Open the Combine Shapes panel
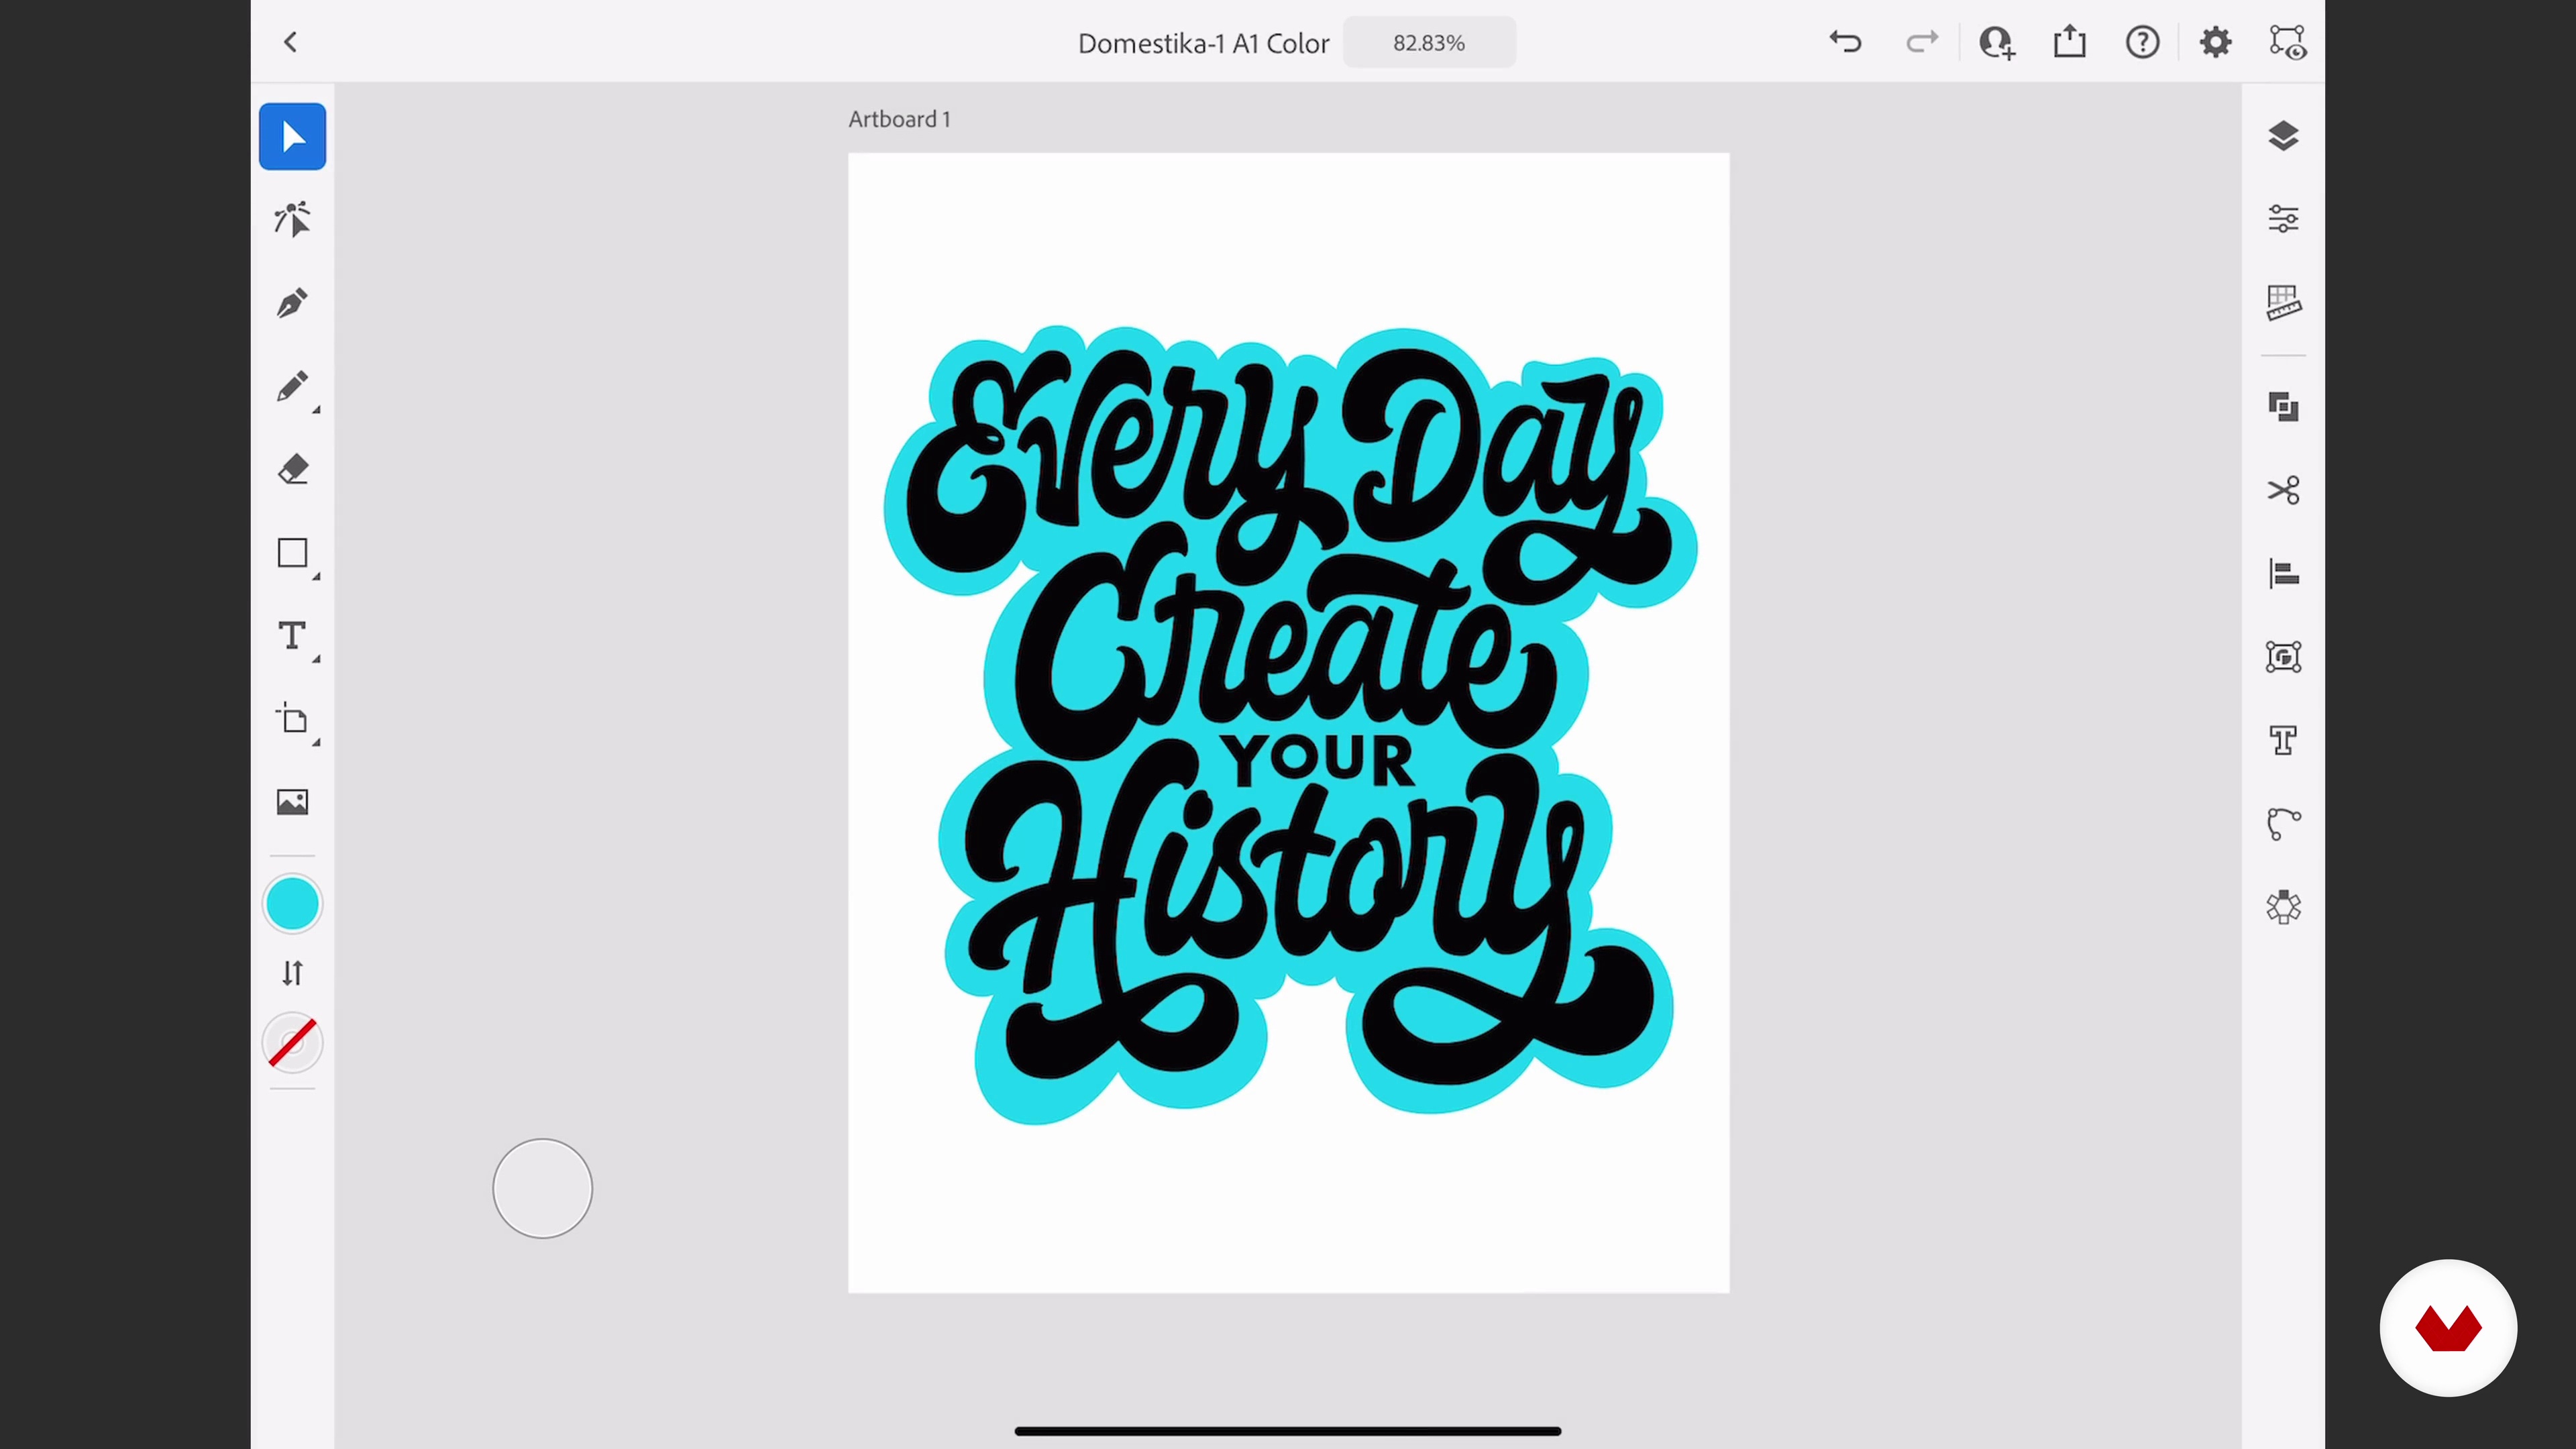2576x1449 pixels. pos(2283,407)
